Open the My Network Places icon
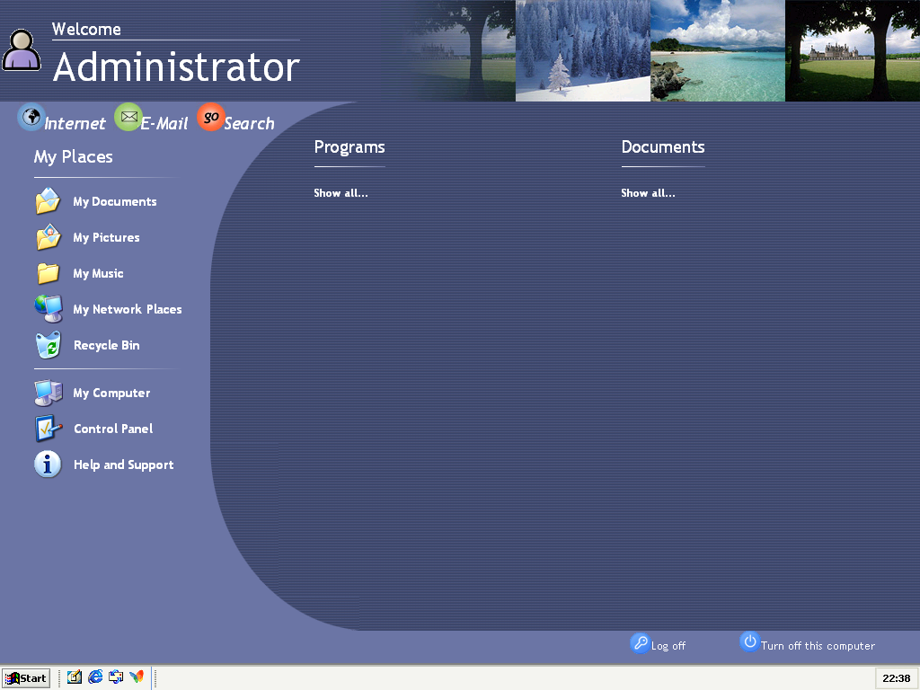Viewport: 920px width, 690px height. click(49, 309)
